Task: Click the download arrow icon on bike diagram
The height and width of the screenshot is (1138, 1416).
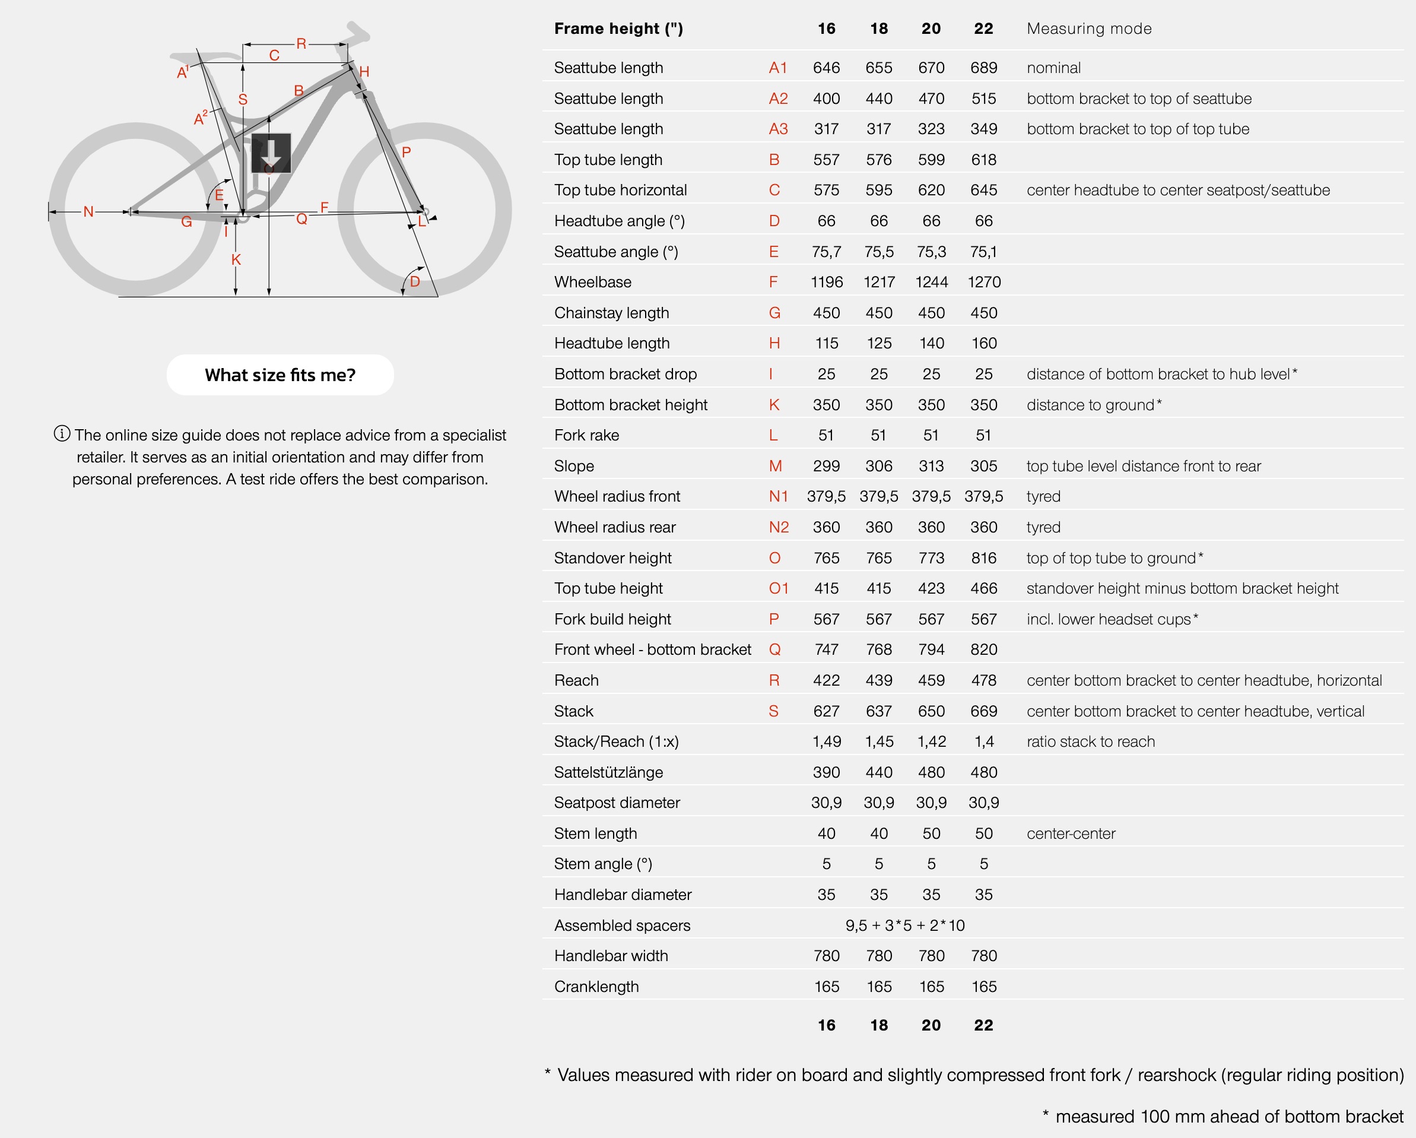Action: pyautogui.click(x=271, y=154)
